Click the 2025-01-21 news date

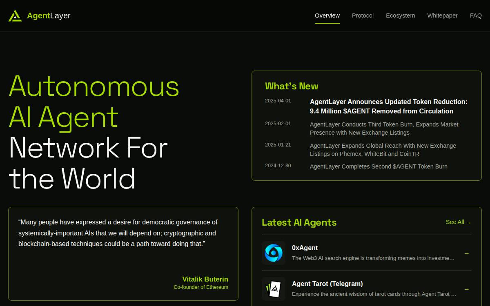click(278, 145)
